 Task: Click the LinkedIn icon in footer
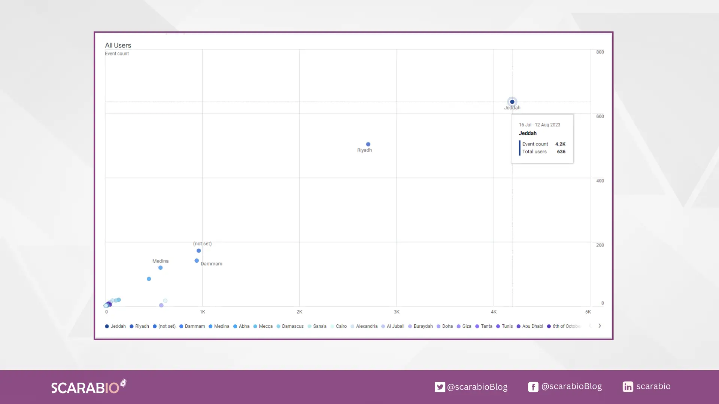click(628, 387)
